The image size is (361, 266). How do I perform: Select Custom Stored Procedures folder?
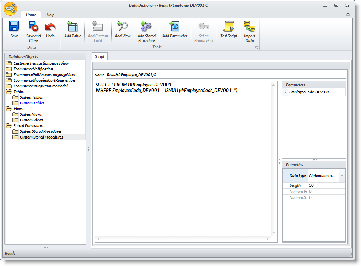(41, 137)
